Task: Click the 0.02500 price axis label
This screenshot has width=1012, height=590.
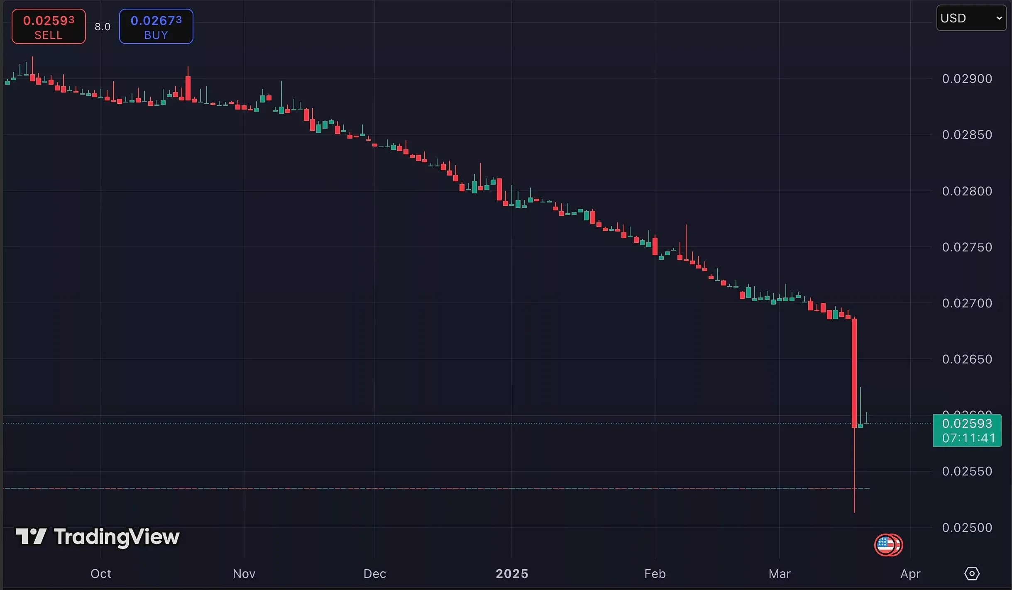Action: 967,528
